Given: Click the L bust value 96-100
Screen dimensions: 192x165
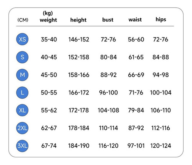Looking at the screenshot, I should 108,92.
